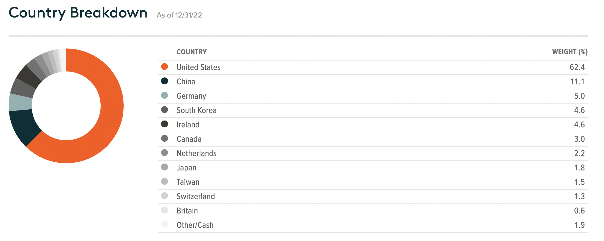604x241 pixels.
Task: Click the orange United States legend dot
Action: [x=165, y=67]
